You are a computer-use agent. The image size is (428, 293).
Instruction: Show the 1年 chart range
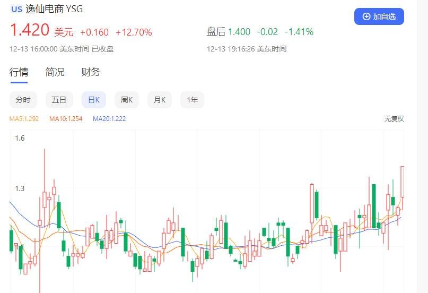(192, 100)
